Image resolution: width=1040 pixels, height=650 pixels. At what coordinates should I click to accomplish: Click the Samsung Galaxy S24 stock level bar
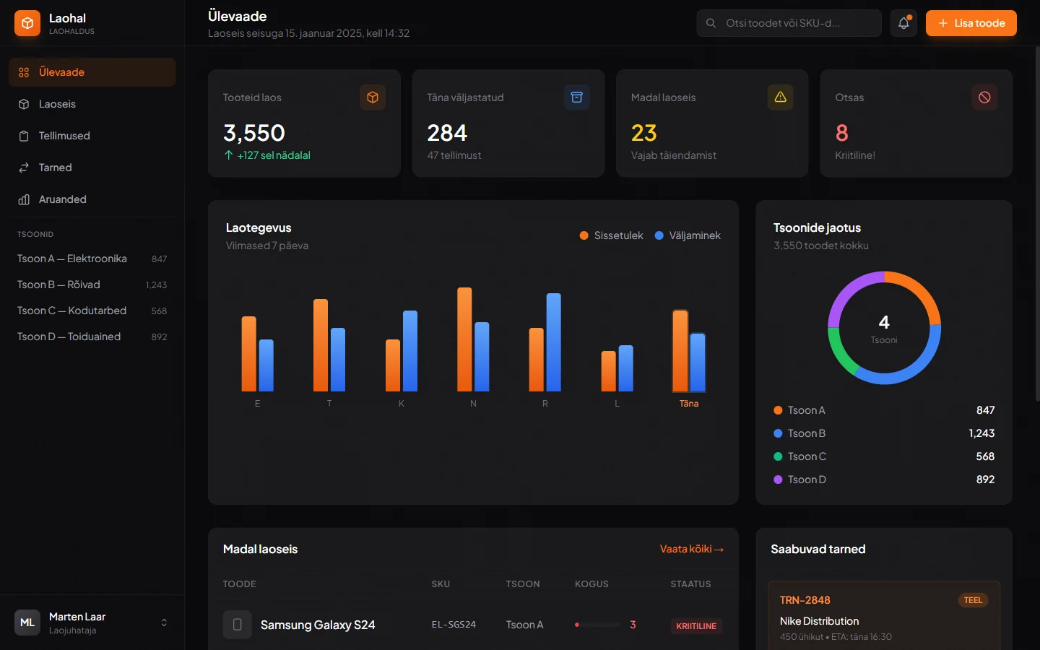[x=598, y=625]
